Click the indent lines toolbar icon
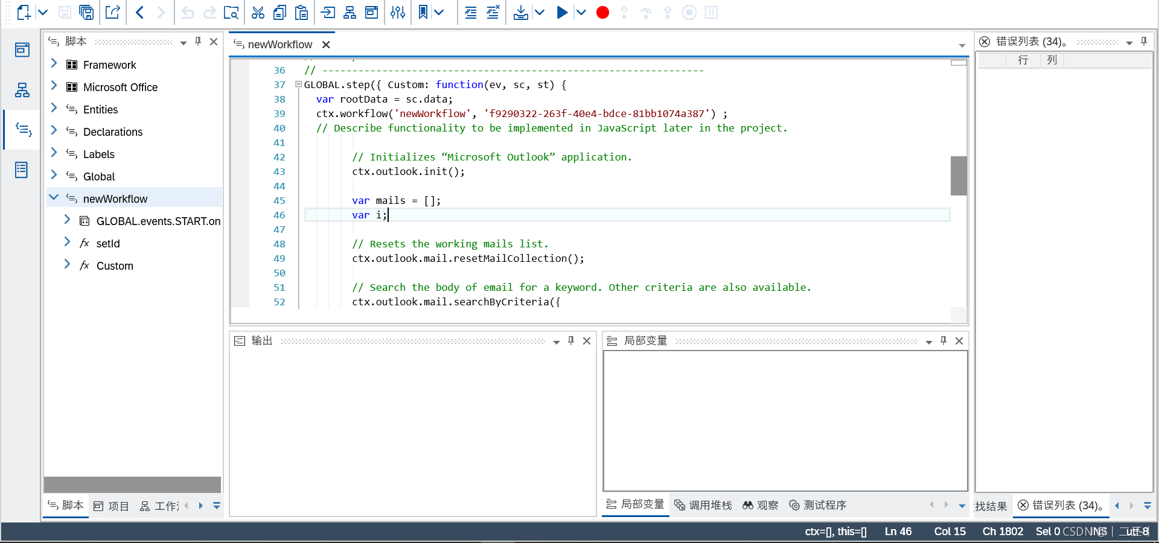 point(470,12)
